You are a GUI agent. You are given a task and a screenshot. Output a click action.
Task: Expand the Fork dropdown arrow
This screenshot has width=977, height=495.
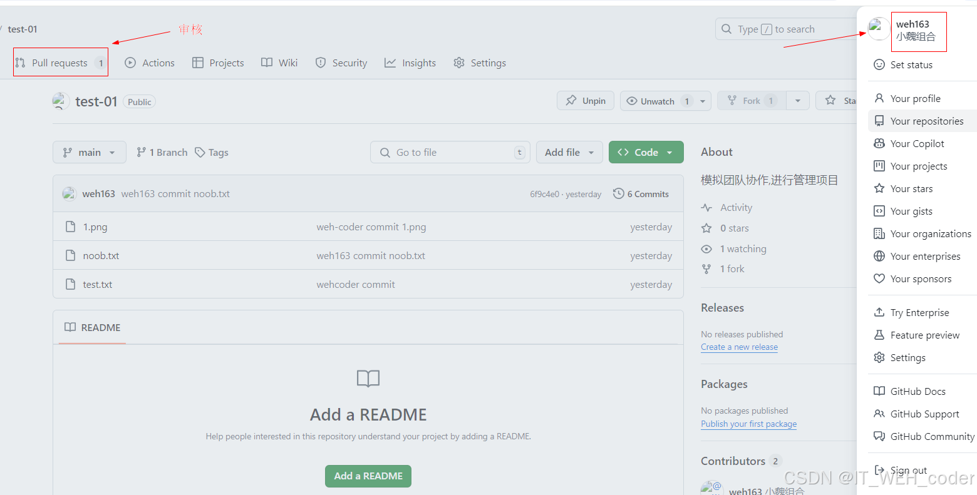pos(798,101)
